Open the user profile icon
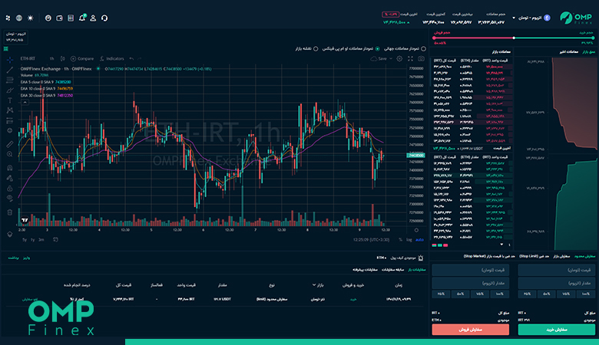The image size is (599, 345). pyautogui.click(x=93, y=18)
